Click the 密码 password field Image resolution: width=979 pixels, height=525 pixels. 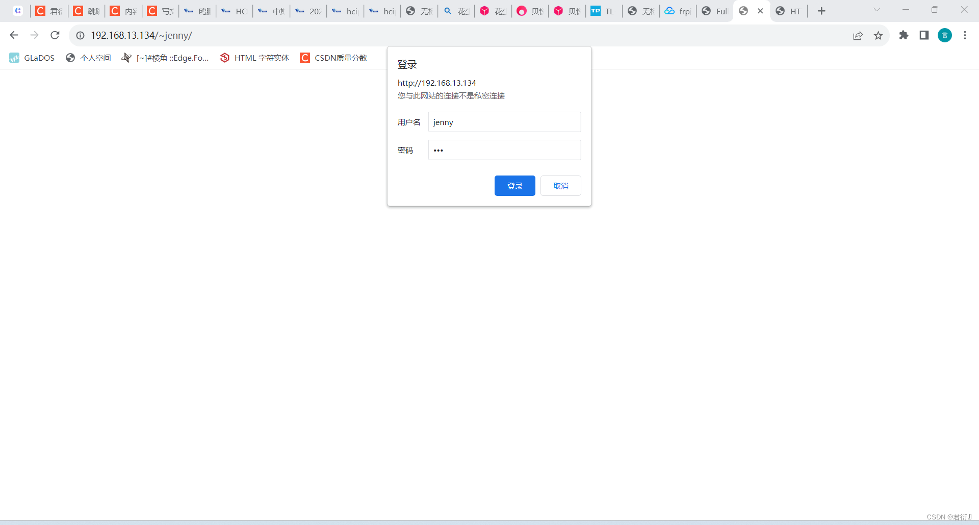point(504,150)
